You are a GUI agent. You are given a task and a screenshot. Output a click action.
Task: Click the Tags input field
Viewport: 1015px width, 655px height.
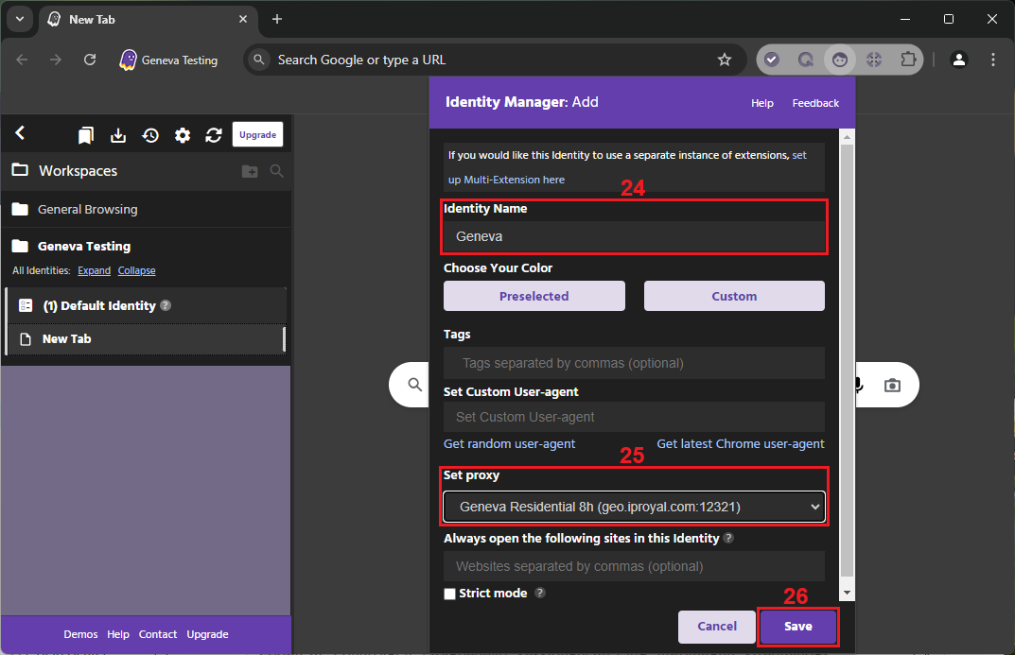[634, 363]
